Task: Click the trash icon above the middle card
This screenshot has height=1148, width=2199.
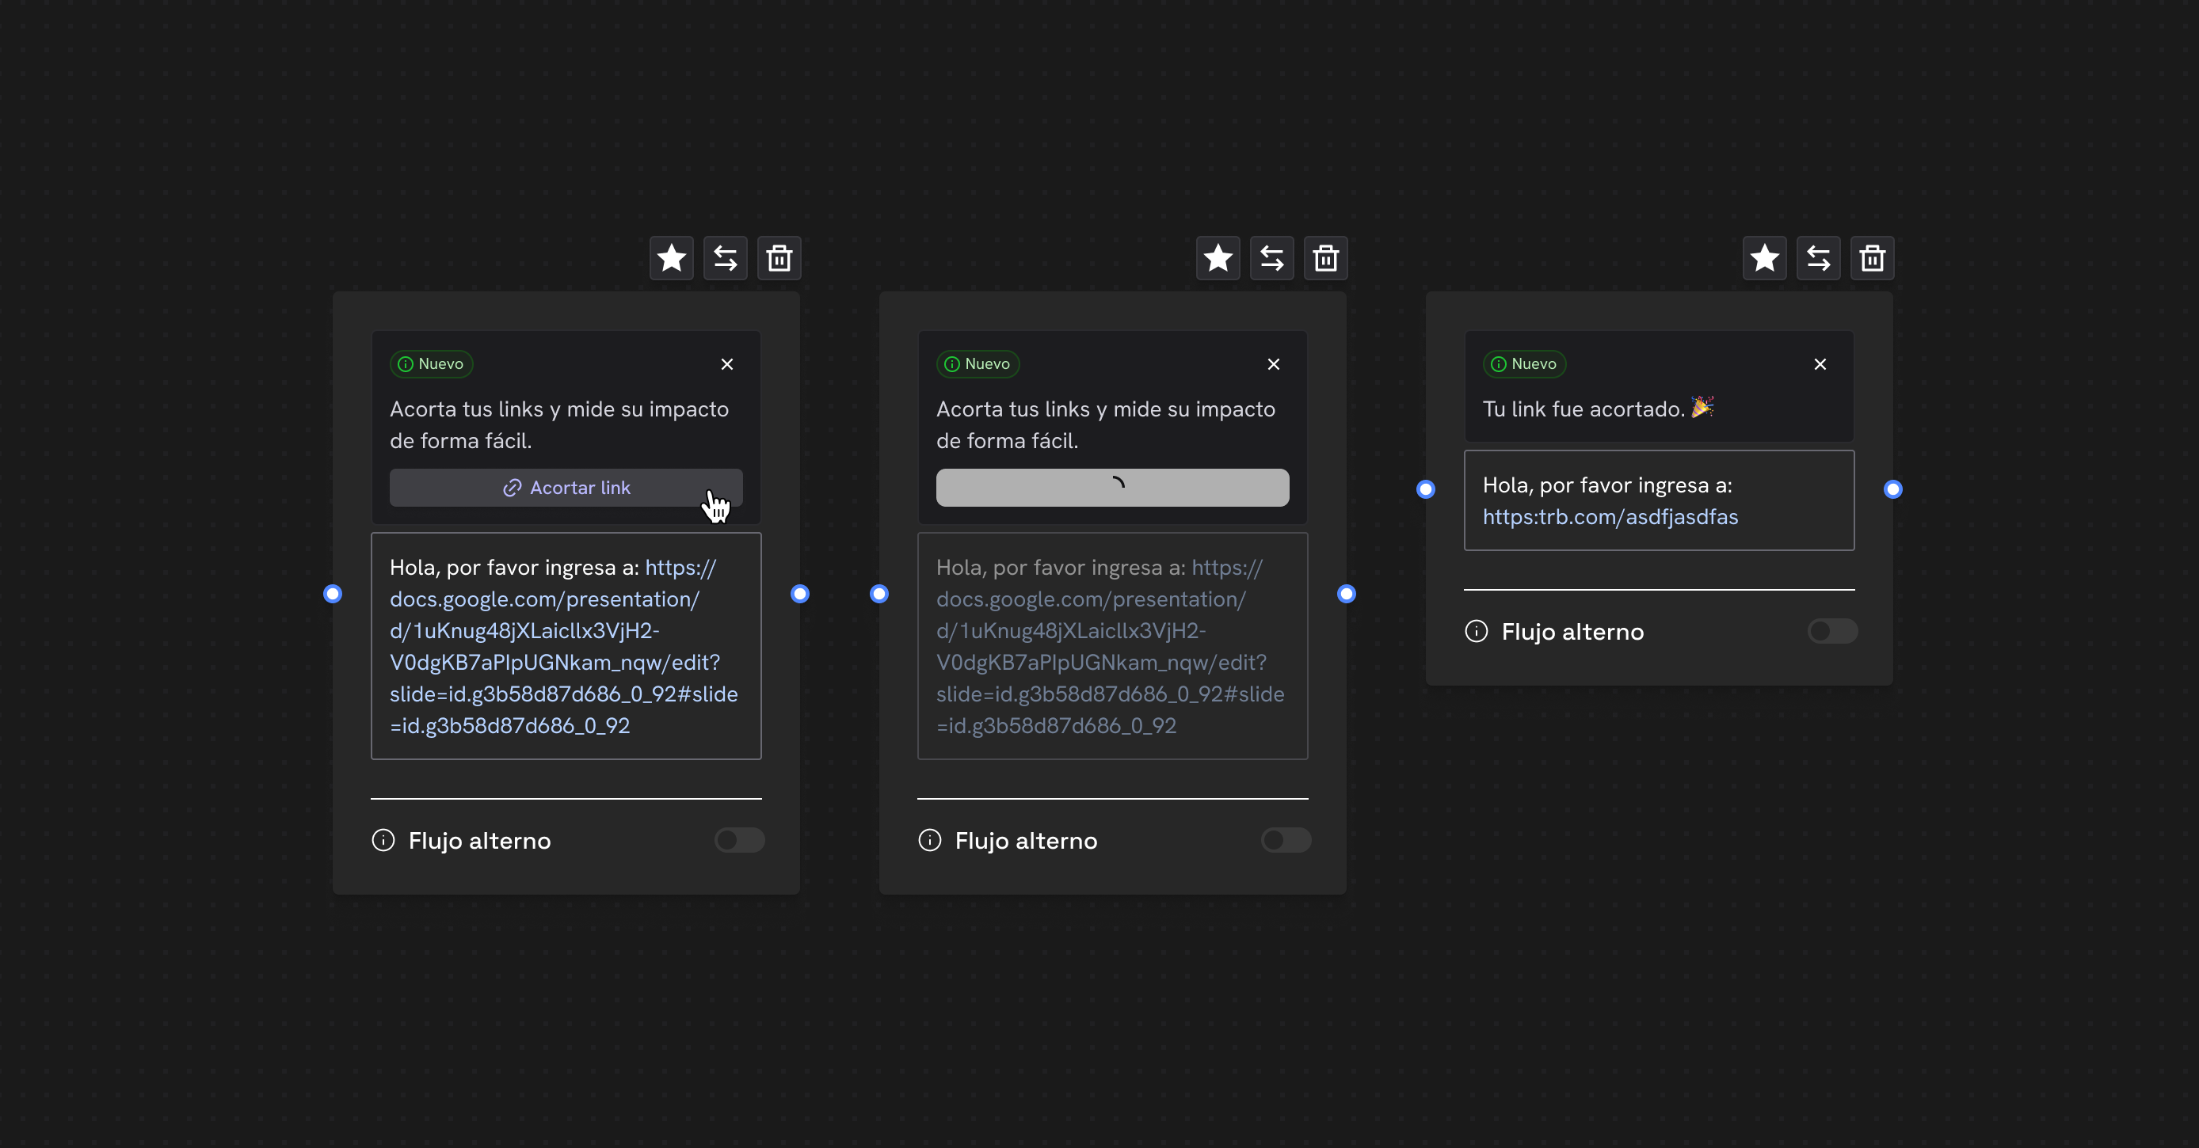Action: (x=1324, y=257)
